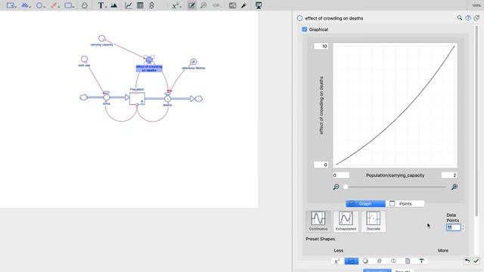Click the Data Points number field
Image resolution: width=484 pixels, height=272 pixels.
[453, 227]
